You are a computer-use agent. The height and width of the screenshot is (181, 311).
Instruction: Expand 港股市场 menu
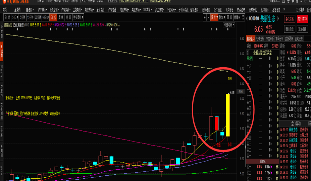tap(124, 10)
